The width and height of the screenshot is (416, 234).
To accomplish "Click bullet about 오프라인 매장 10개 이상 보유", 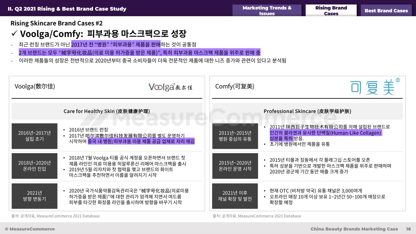I will (x=327, y=199).
